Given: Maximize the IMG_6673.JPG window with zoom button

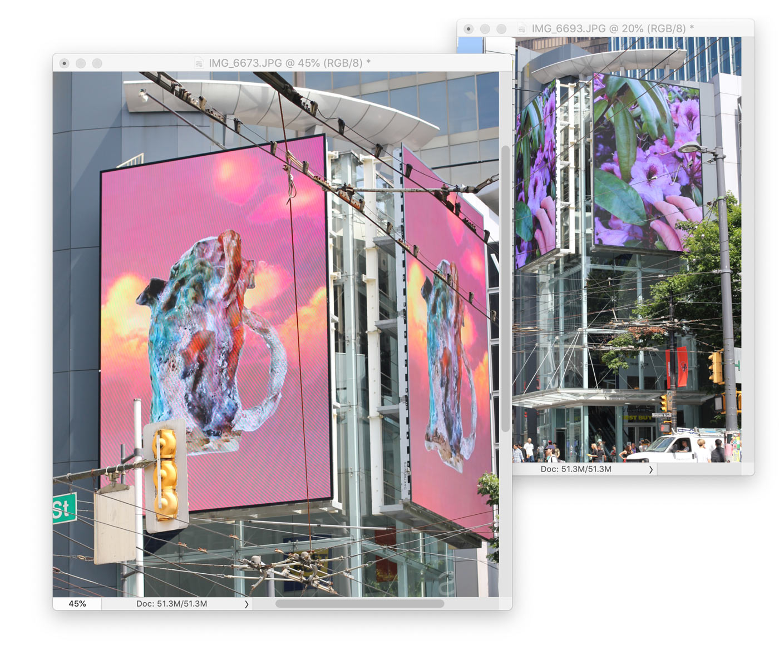Looking at the screenshot, I should pyautogui.click(x=97, y=63).
